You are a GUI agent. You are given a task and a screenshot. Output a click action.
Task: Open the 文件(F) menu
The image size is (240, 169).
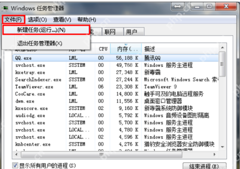click(13, 20)
